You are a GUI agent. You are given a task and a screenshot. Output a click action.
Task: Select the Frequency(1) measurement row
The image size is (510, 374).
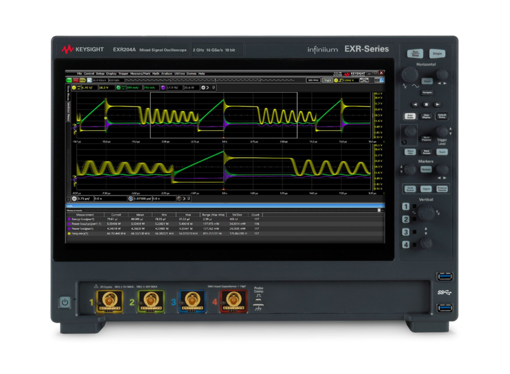tap(225, 234)
